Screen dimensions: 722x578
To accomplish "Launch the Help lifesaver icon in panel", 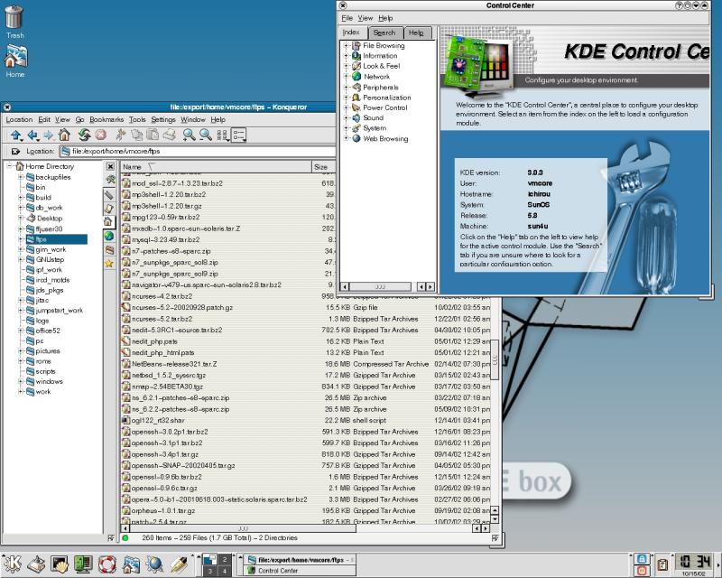I will point(107,564).
